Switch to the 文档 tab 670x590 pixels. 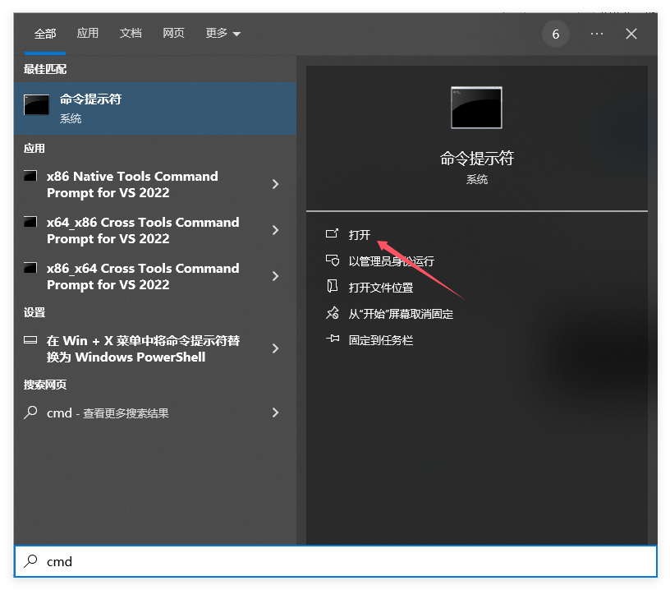click(131, 34)
